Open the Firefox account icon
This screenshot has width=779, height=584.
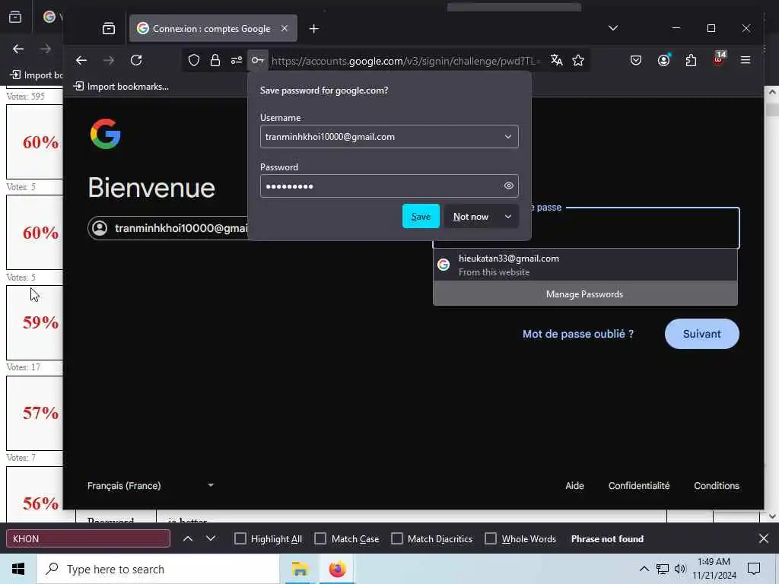[x=663, y=61]
